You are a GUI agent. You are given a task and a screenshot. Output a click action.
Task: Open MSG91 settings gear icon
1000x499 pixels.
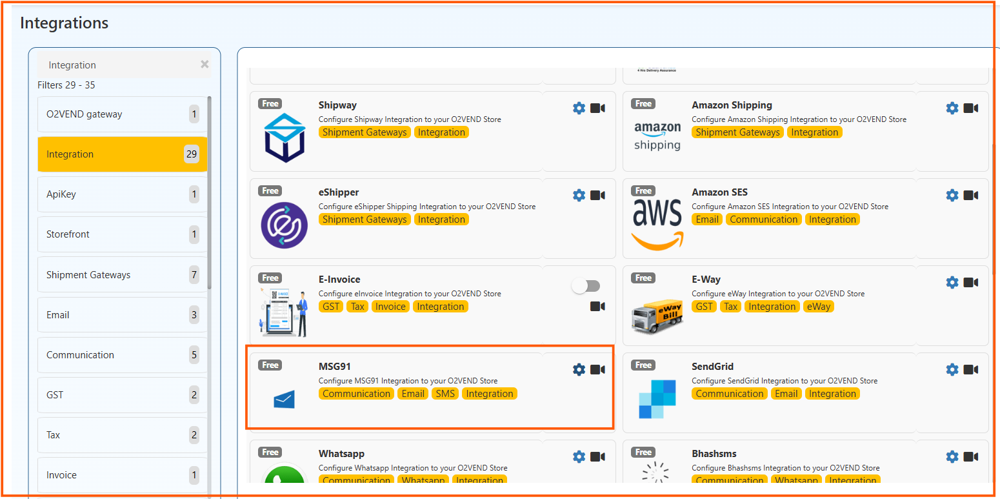[x=579, y=370]
